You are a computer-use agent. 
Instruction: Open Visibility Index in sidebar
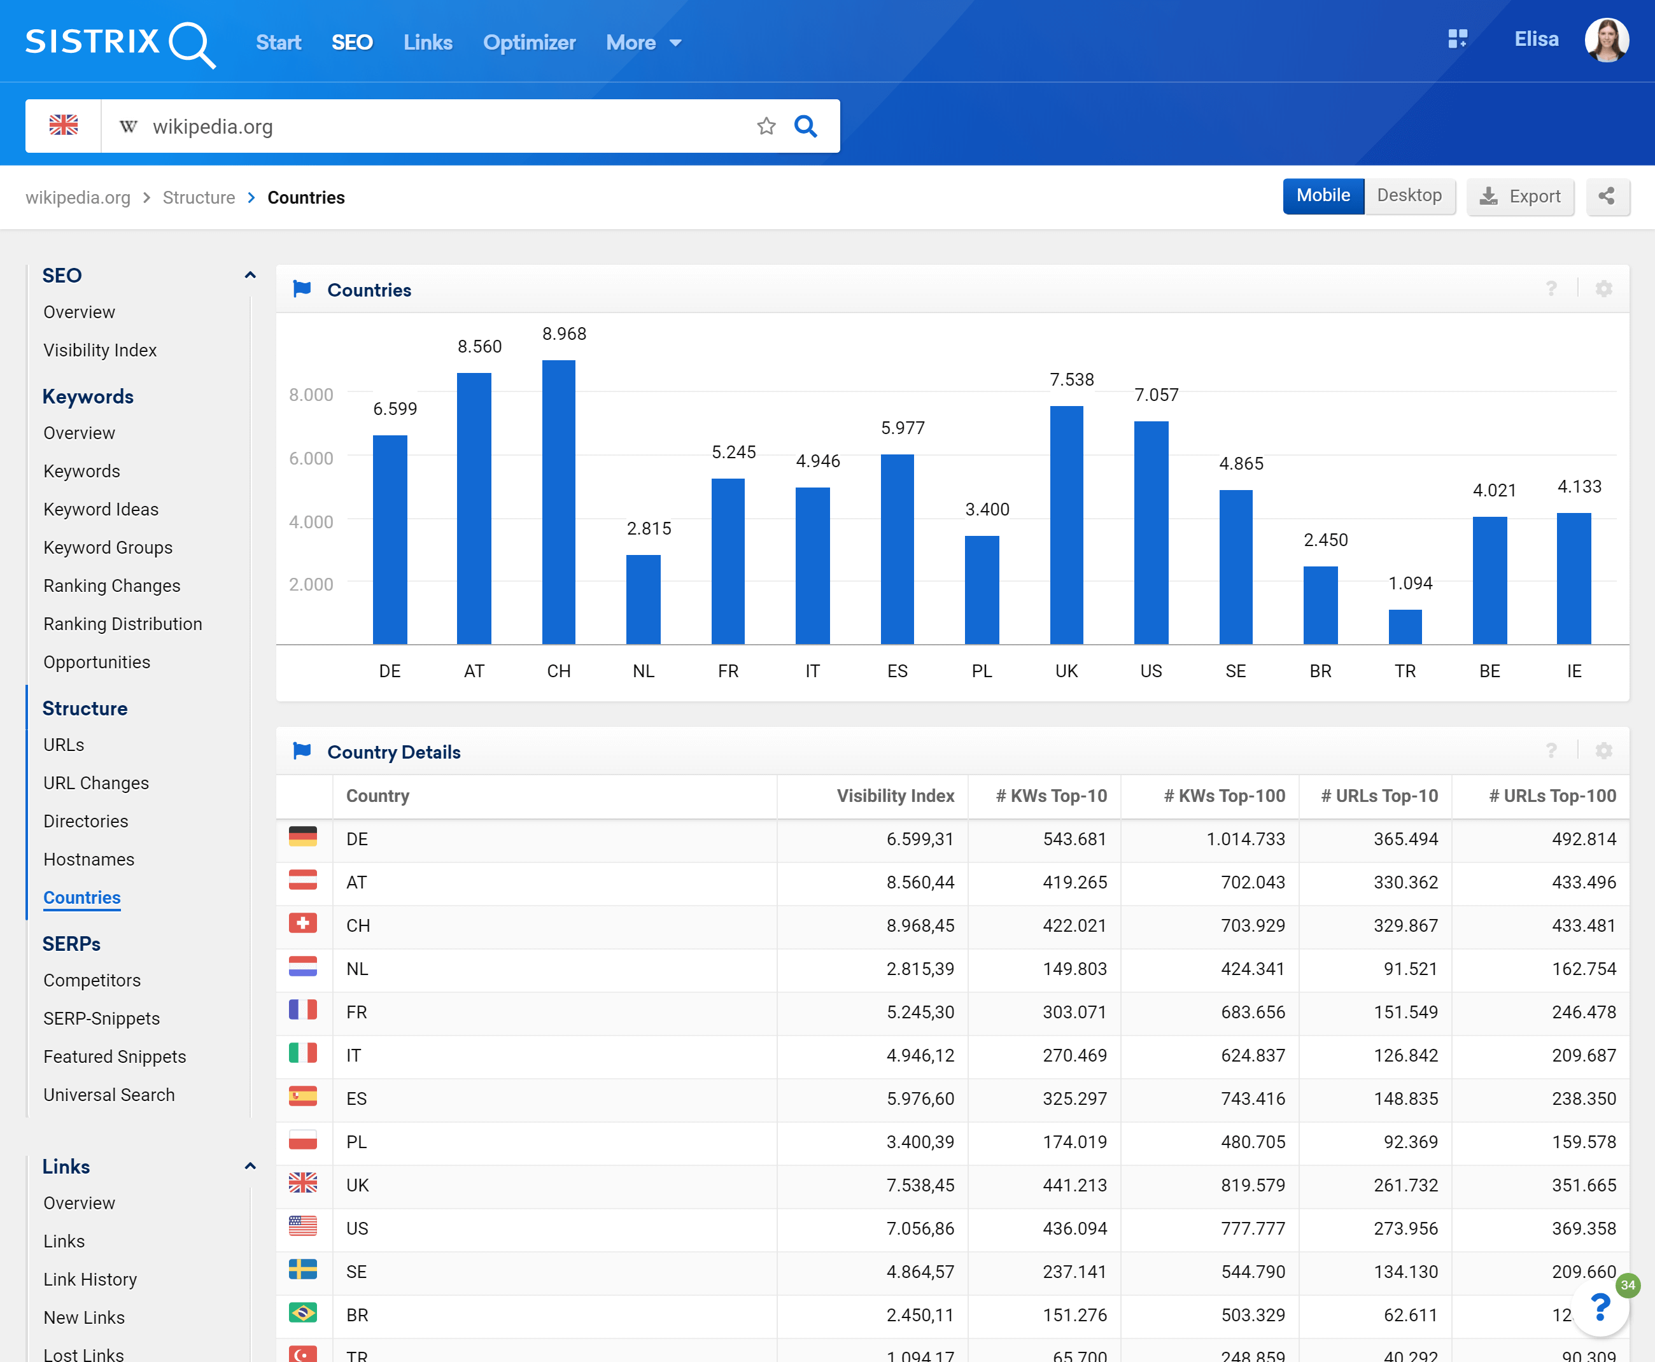100,350
